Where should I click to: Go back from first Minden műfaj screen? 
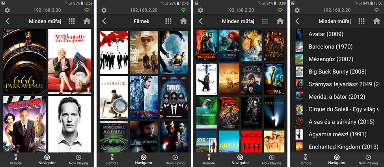tap(7, 21)
